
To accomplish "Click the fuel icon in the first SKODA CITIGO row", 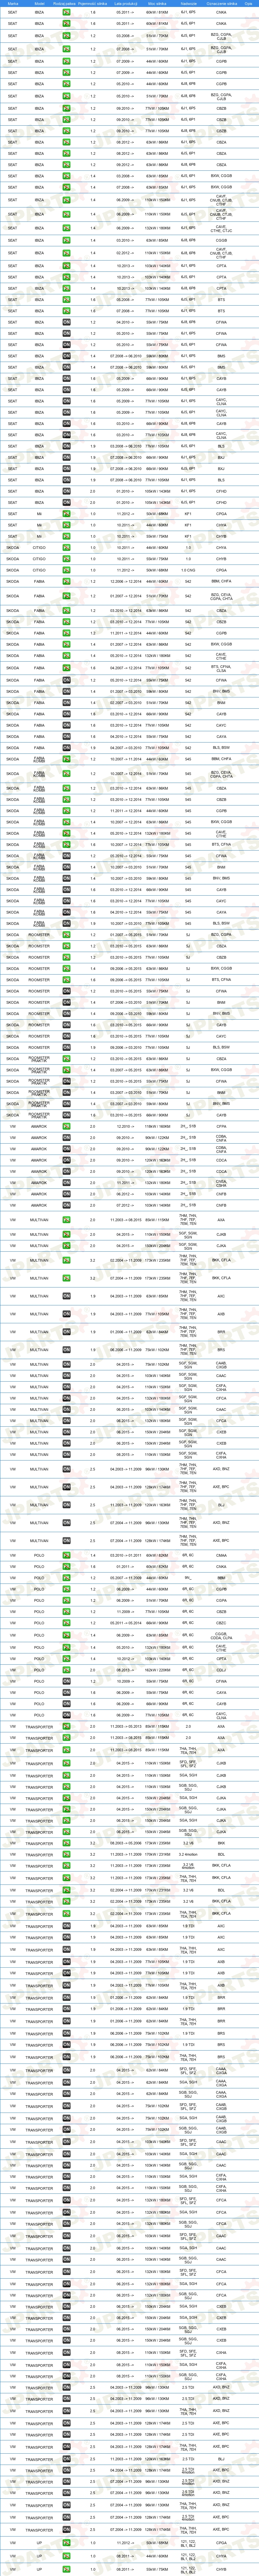I will click(66, 548).
